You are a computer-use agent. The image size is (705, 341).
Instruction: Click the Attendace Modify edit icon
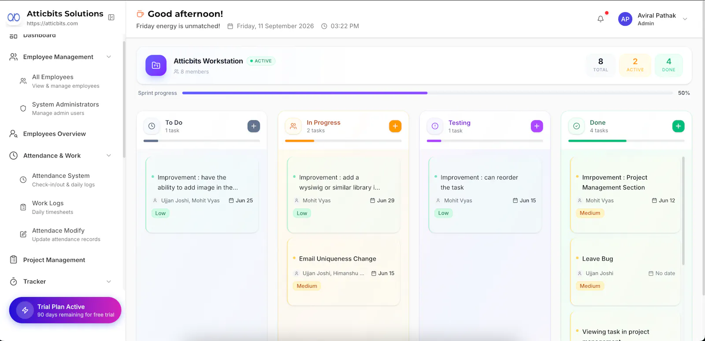[x=23, y=235]
